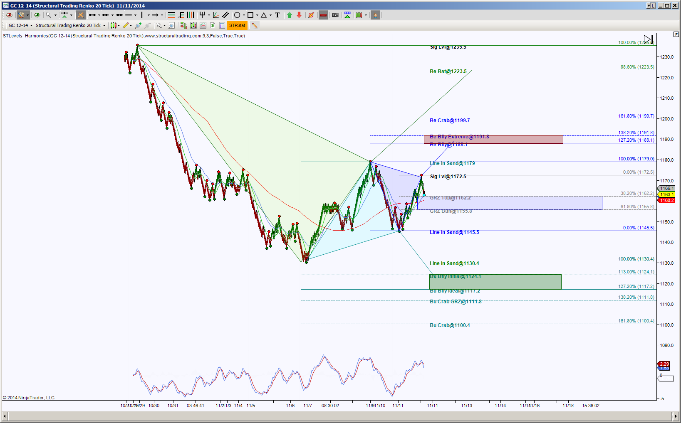Click the purple GRZ zone rectangle

510,202
